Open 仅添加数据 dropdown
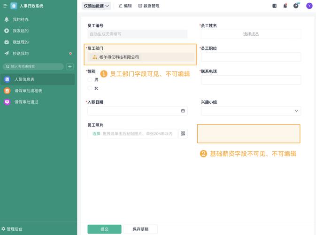 [x=96, y=6]
